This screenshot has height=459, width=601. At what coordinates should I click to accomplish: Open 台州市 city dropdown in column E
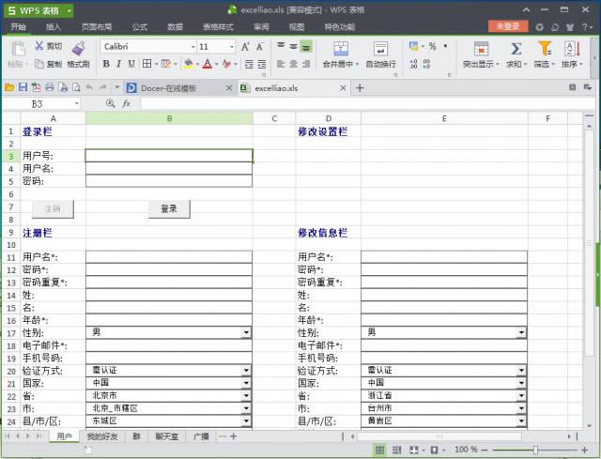click(x=521, y=408)
